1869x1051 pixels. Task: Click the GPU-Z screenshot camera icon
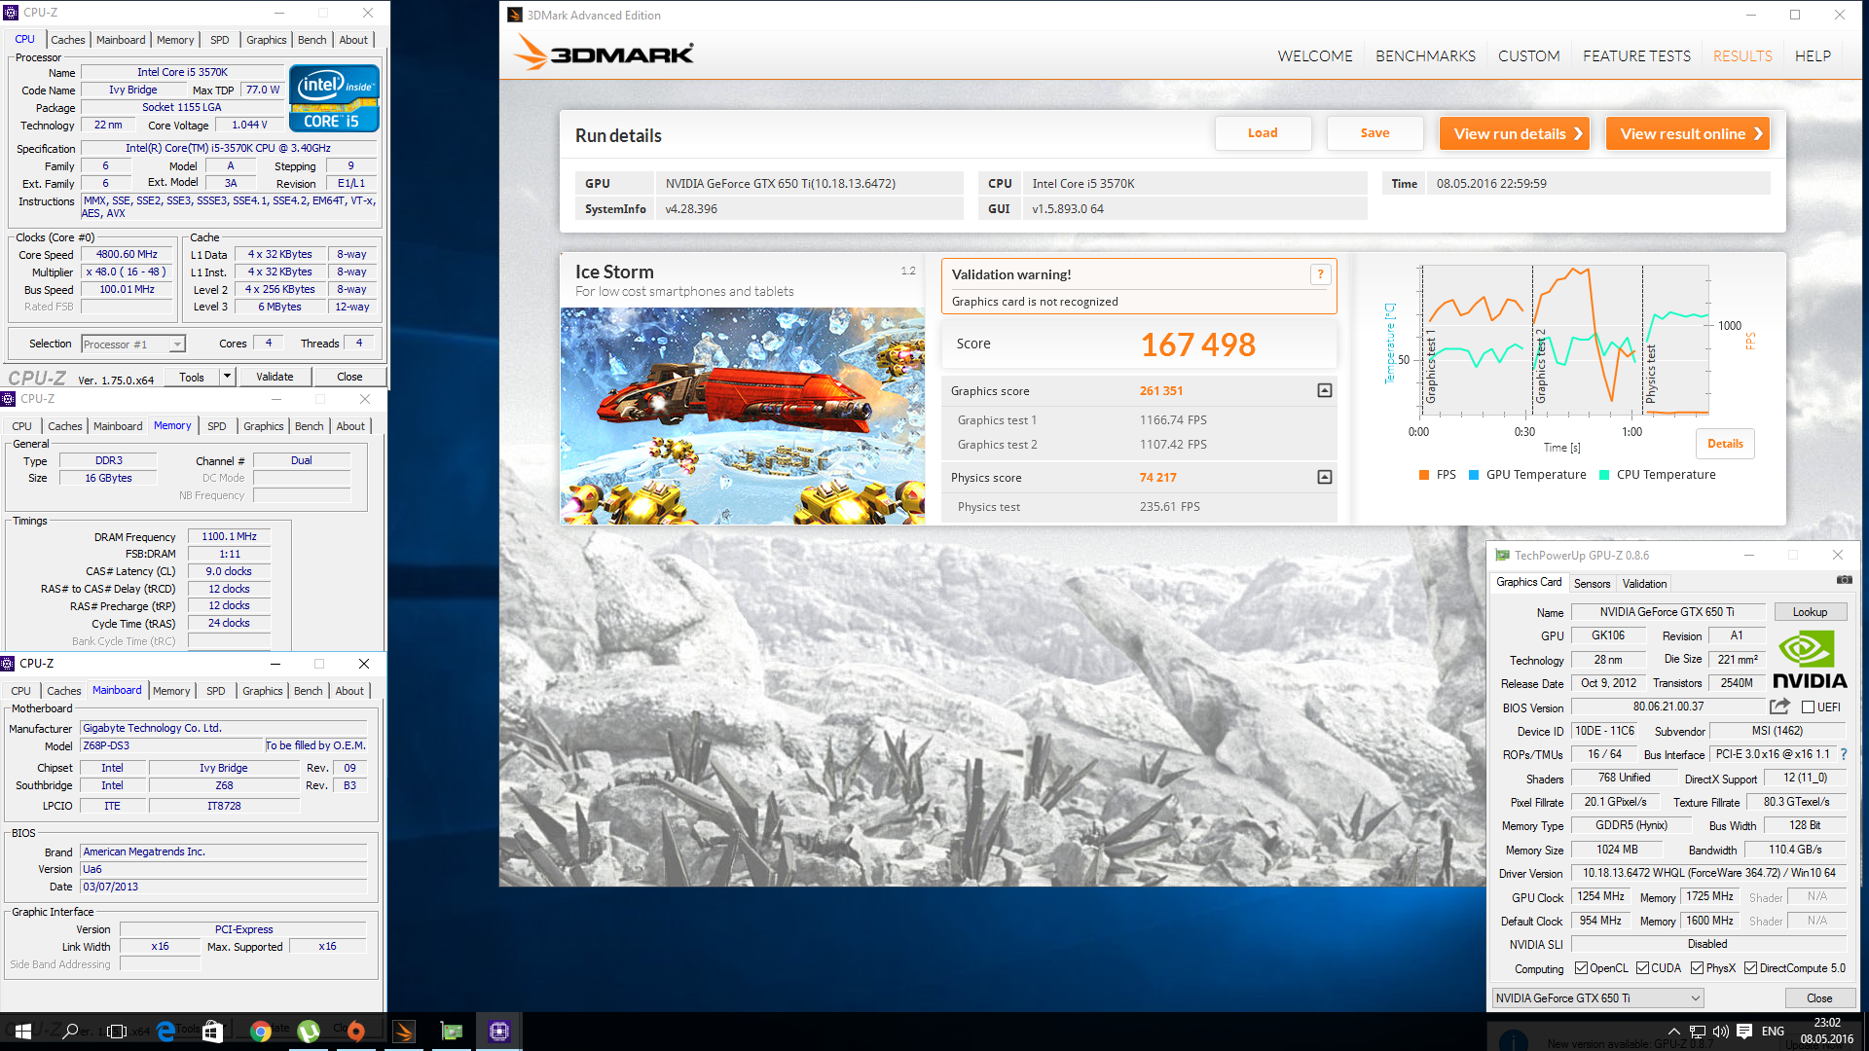pyautogui.click(x=1844, y=580)
